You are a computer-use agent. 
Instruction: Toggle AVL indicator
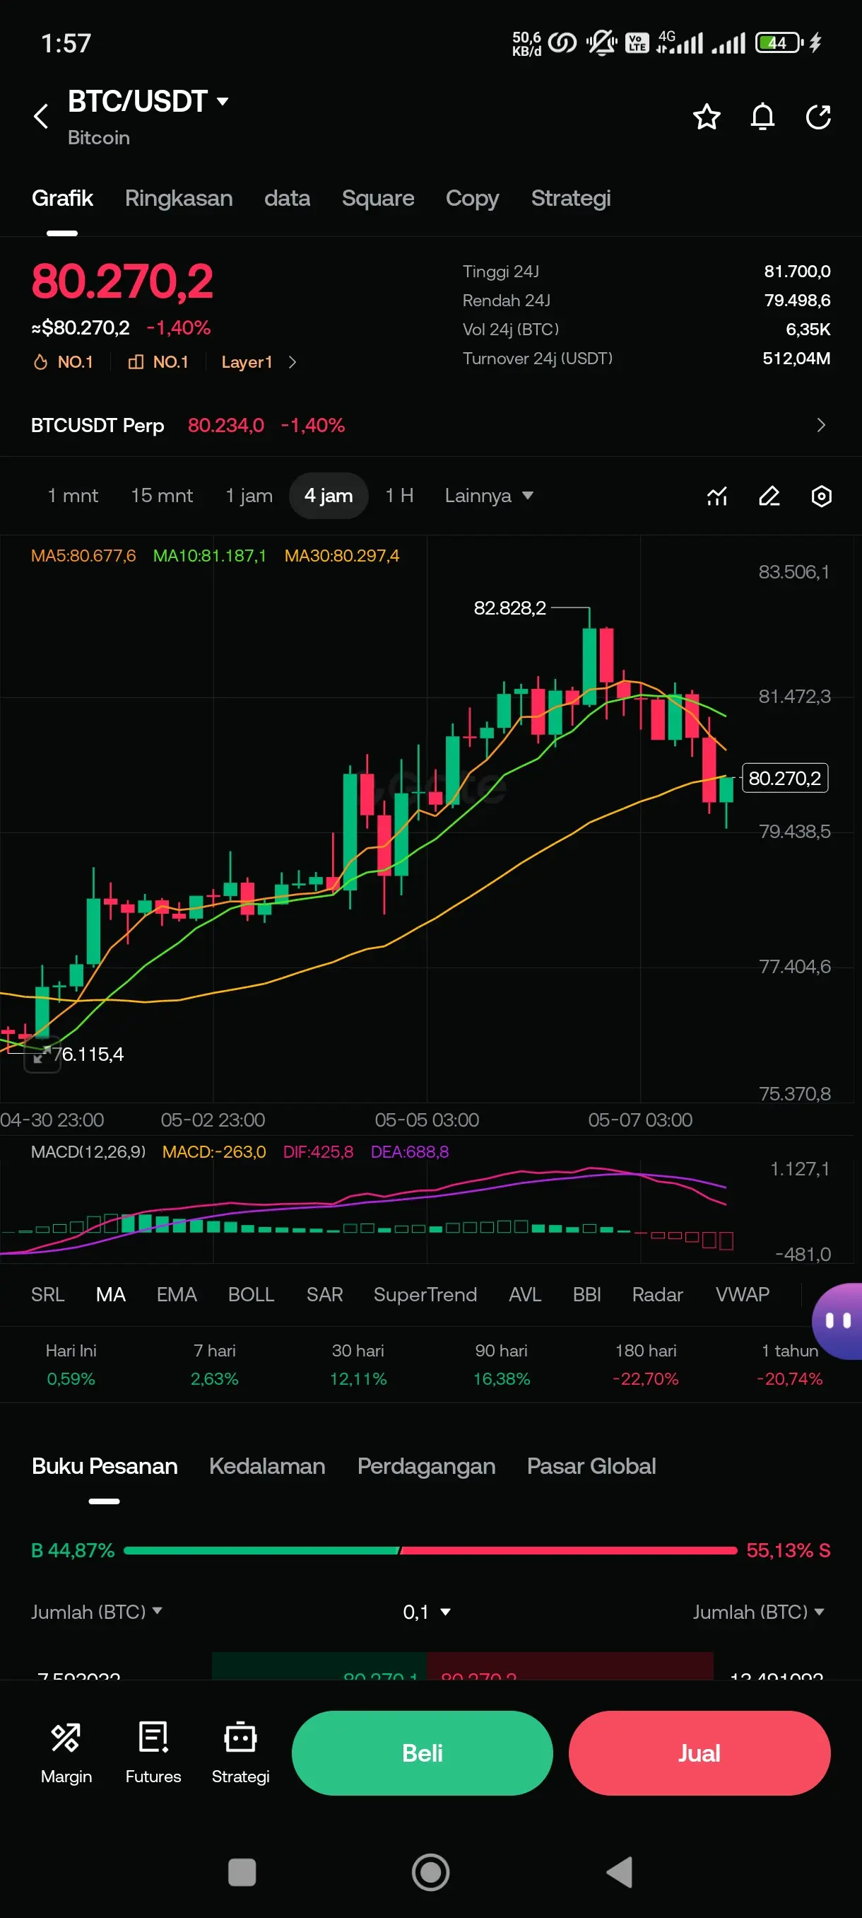tap(525, 1295)
